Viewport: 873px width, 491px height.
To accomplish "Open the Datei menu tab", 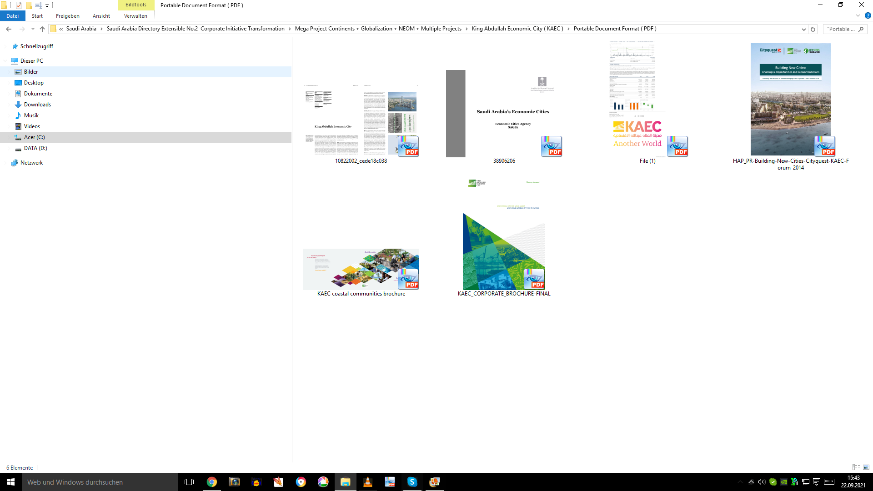I will (x=13, y=16).
